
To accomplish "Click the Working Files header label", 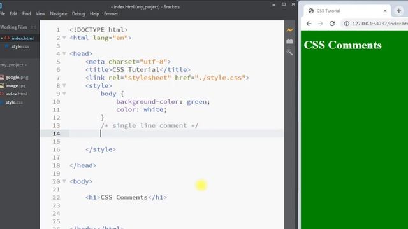I will pos(13,27).
